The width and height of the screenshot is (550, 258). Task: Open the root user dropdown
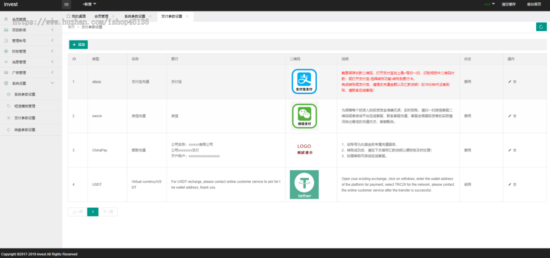(x=489, y=4)
